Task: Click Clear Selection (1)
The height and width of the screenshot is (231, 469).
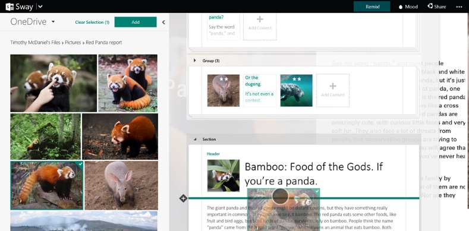Action: [92, 22]
